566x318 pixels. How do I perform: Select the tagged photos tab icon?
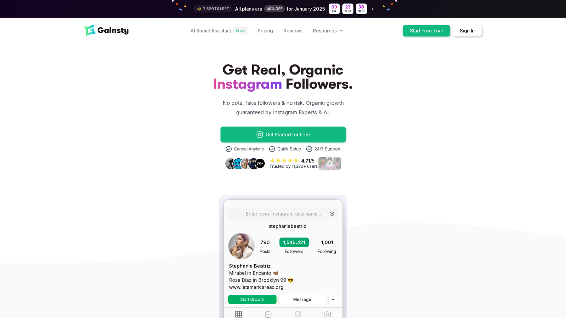click(x=328, y=314)
